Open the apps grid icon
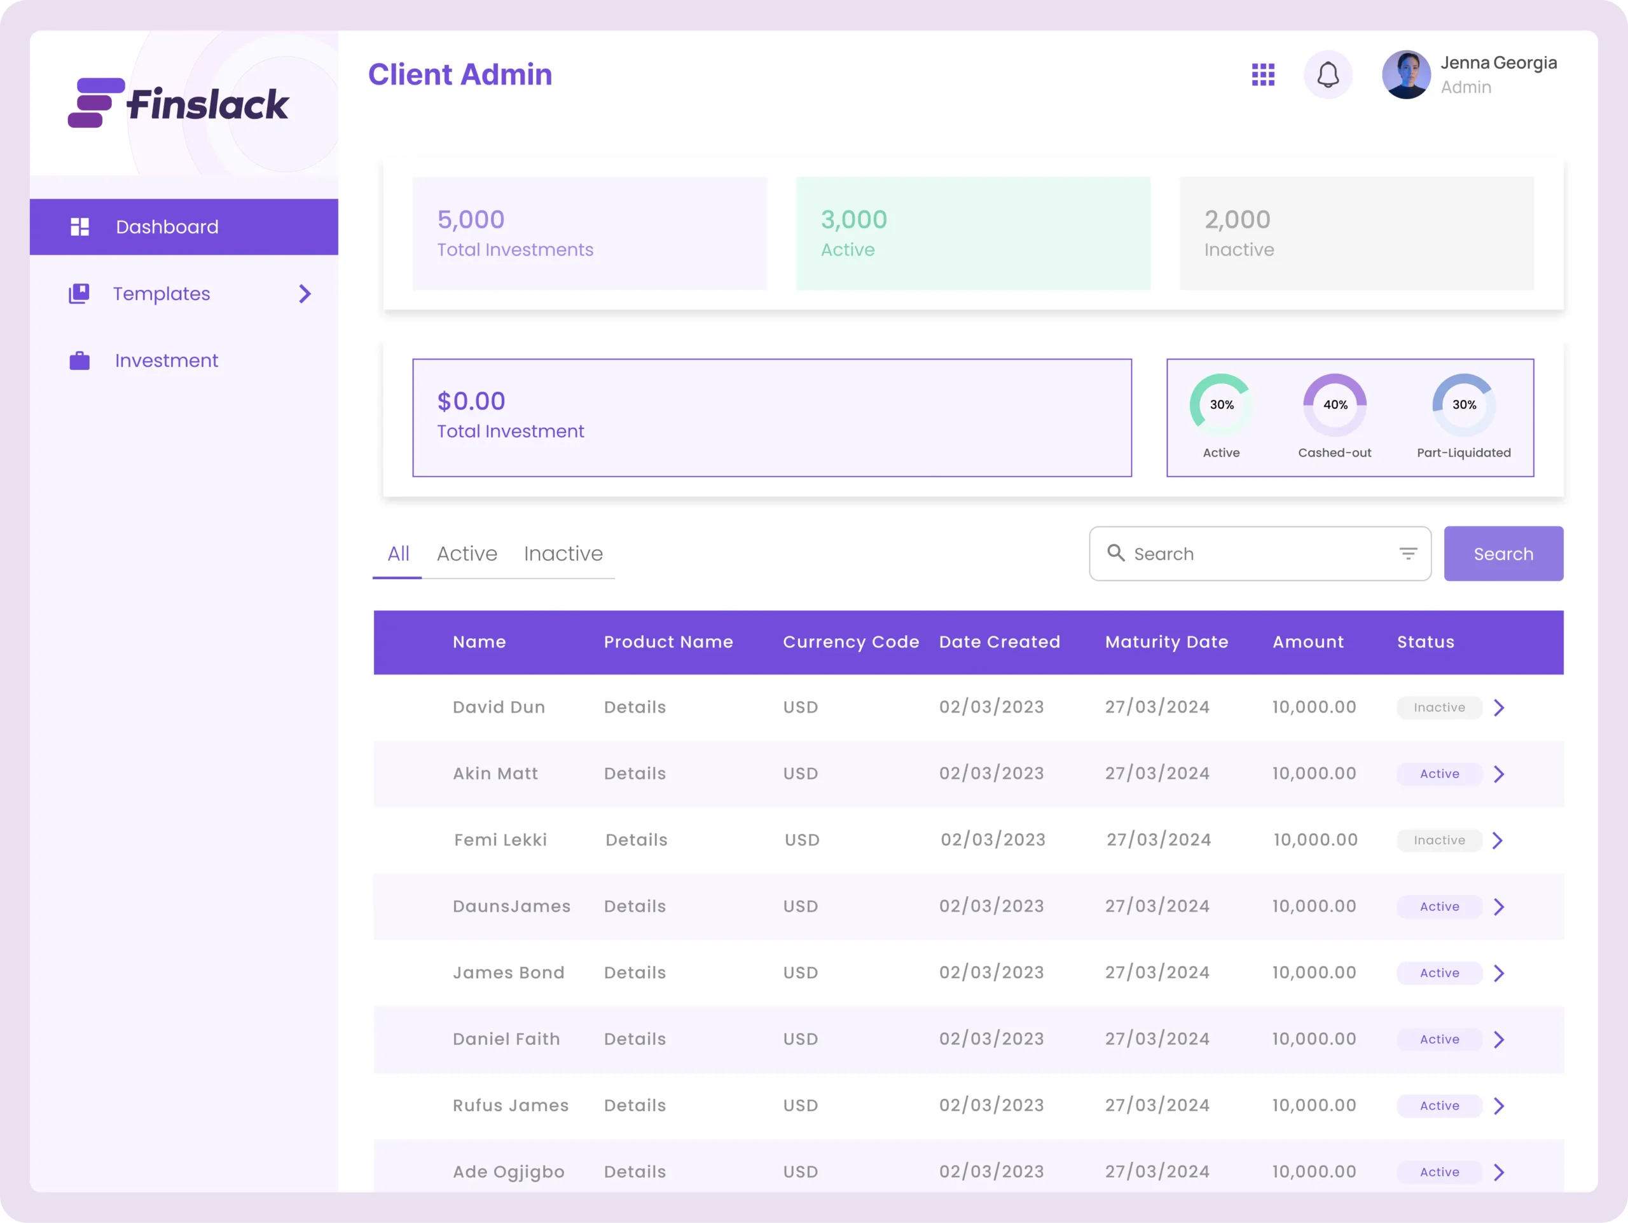The height and width of the screenshot is (1223, 1628). pyautogui.click(x=1263, y=74)
